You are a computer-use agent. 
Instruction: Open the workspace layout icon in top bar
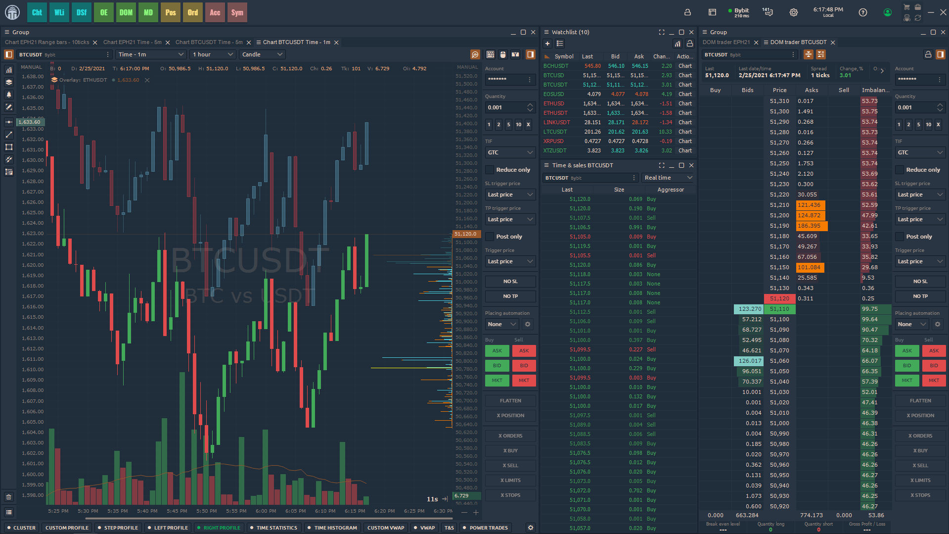click(x=712, y=12)
